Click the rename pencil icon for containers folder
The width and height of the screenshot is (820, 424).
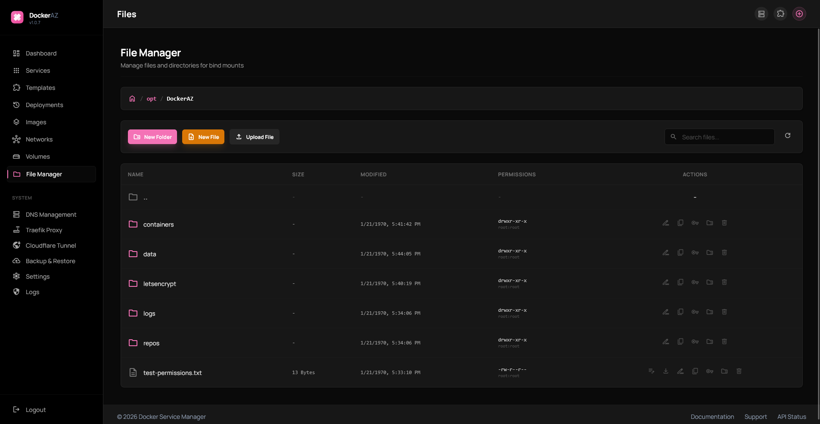tap(666, 223)
